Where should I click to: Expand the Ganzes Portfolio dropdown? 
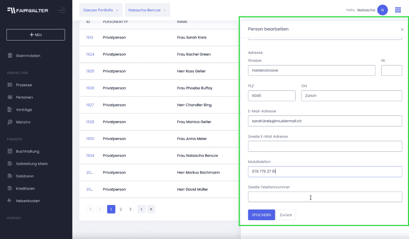pyautogui.click(x=101, y=10)
